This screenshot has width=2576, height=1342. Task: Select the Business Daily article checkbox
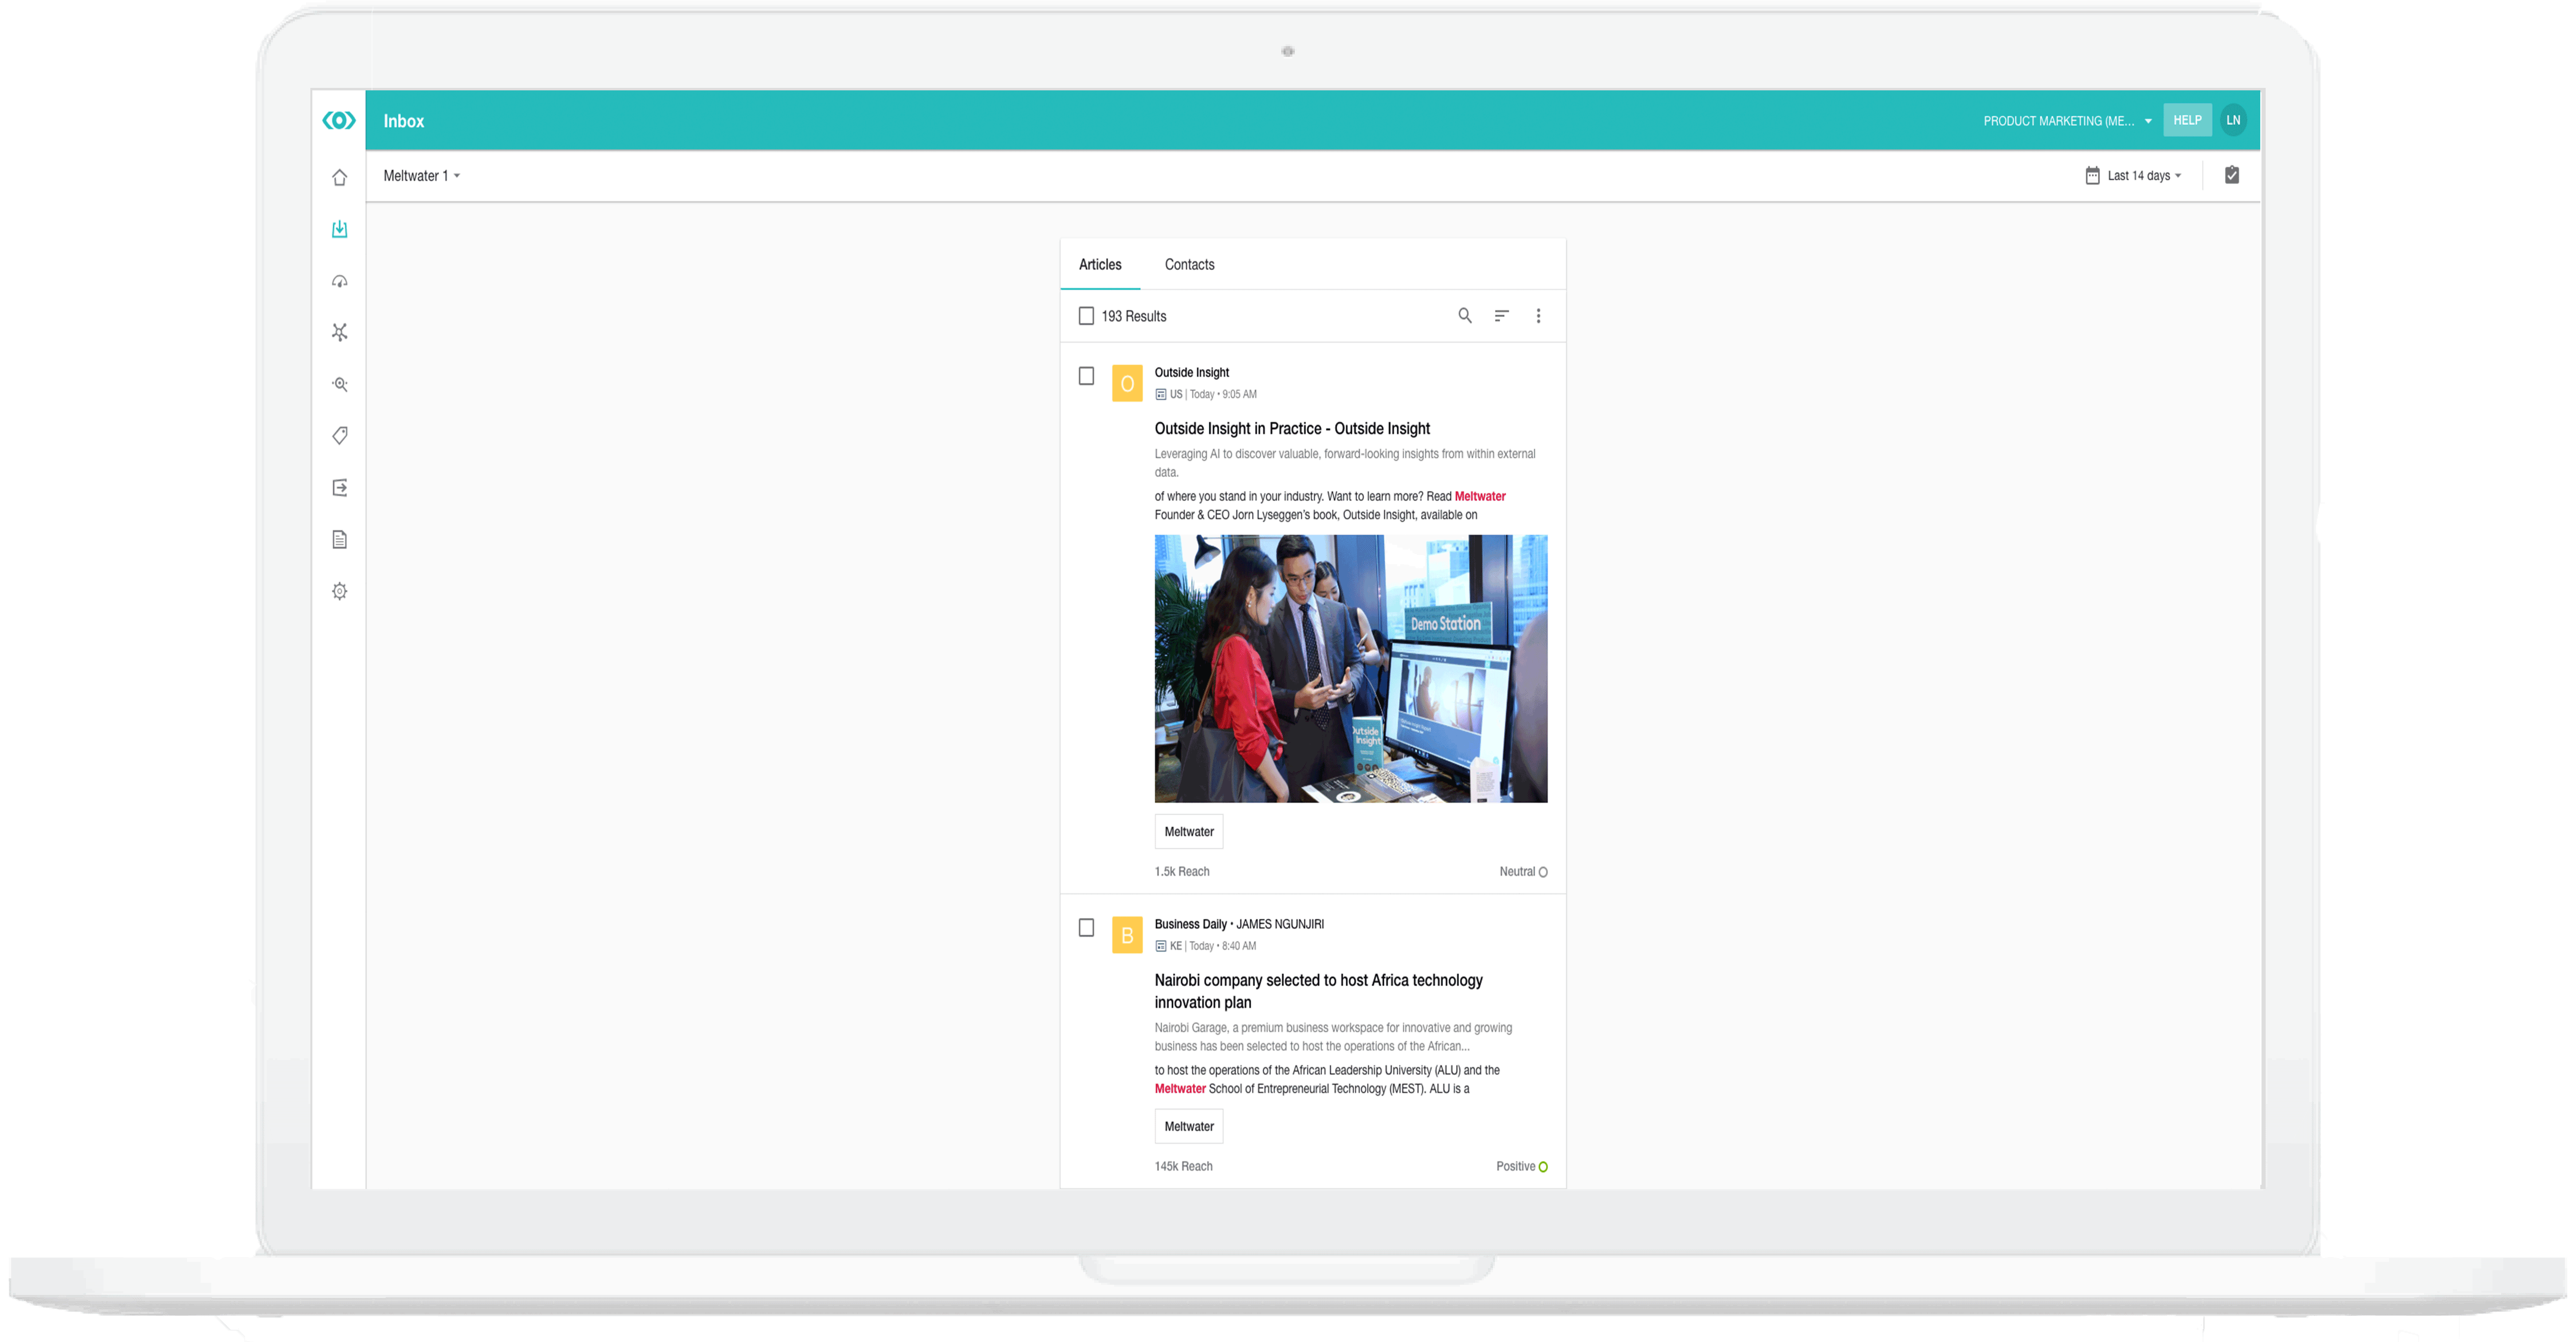pos(1086,927)
